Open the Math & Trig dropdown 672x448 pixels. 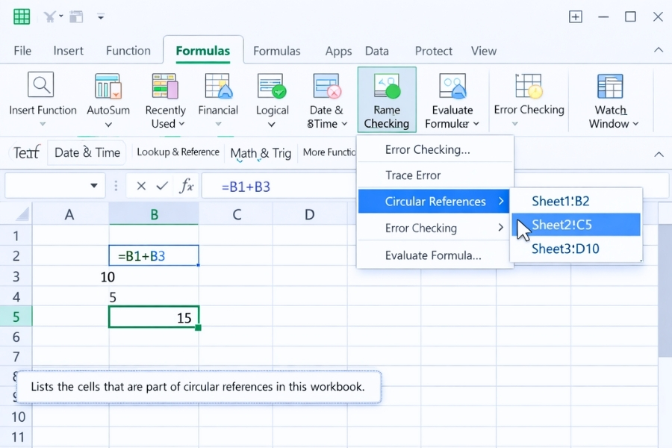click(x=261, y=153)
